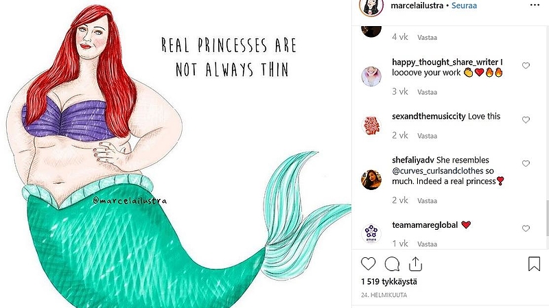The image size is (549, 308).
Task: Like the post with the heart icon
Action: pos(368,264)
